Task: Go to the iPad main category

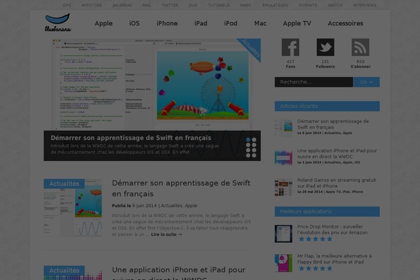Action: (201, 24)
